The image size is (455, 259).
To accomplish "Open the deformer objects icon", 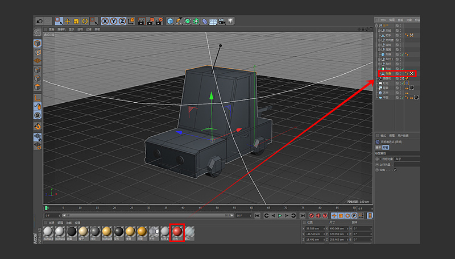I will coord(205,21).
